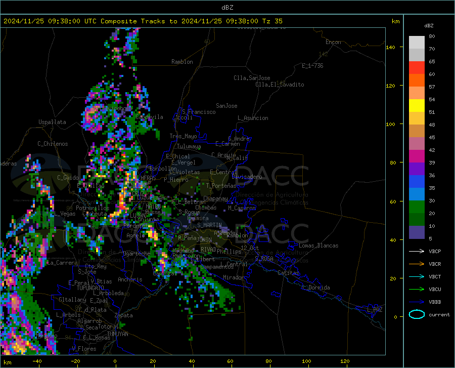
Task: Select the red swatch between 65 and 60
Action: pyautogui.click(x=417, y=68)
